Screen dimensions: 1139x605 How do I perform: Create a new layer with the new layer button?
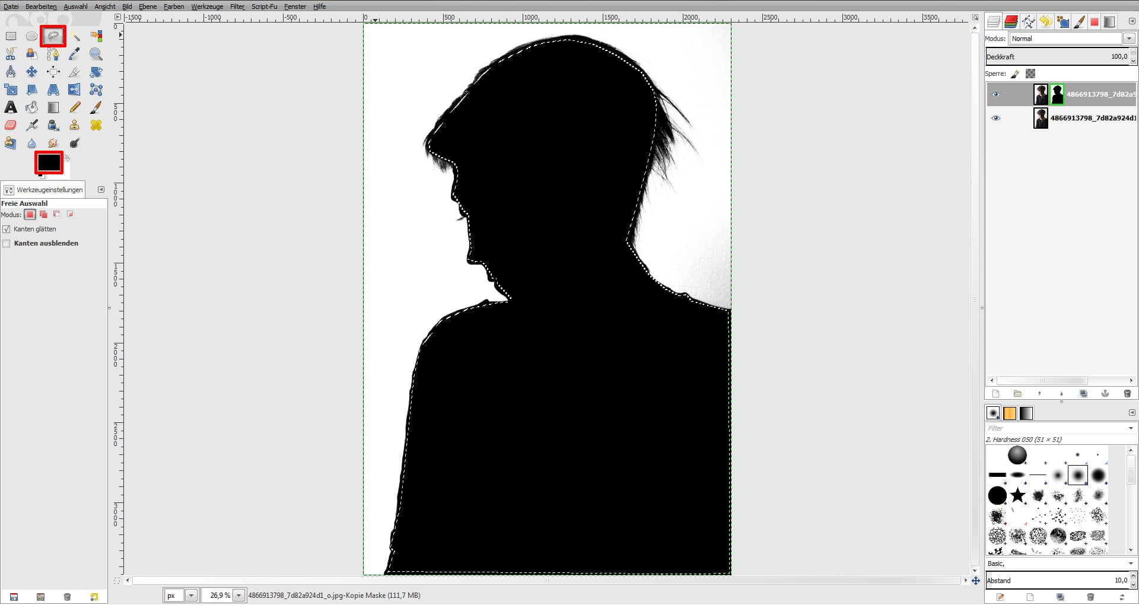click(x=995, y=393)
